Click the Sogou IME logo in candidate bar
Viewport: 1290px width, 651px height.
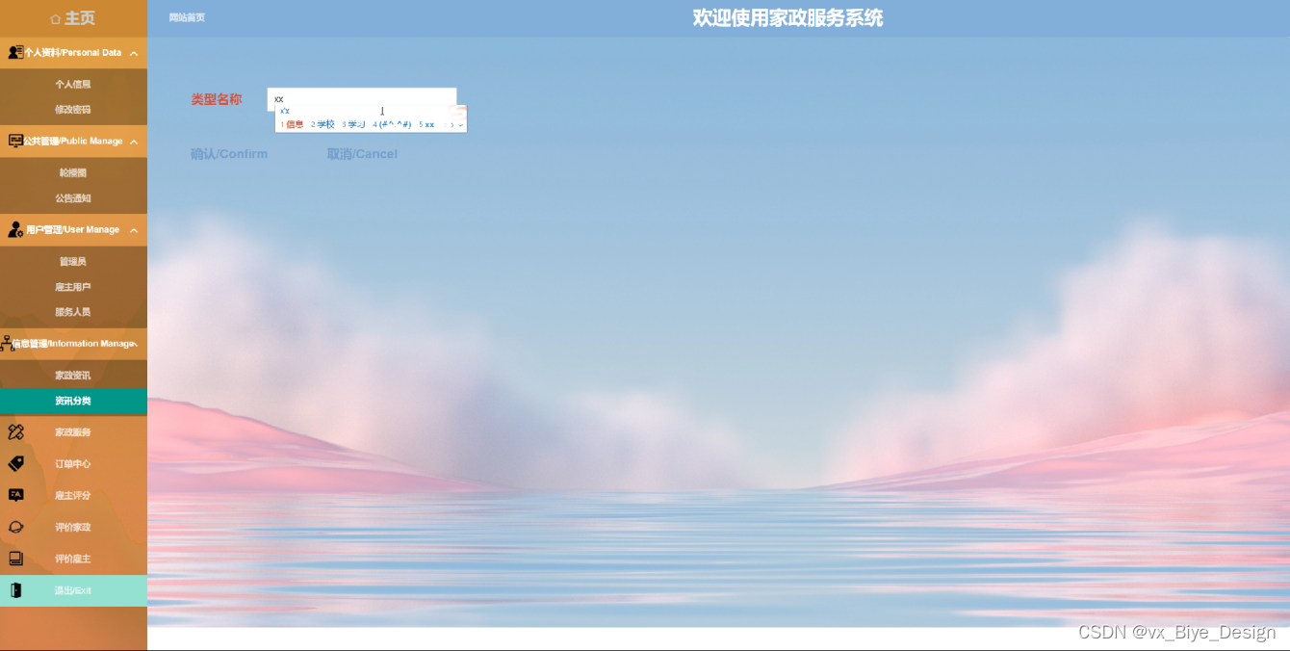458,111
